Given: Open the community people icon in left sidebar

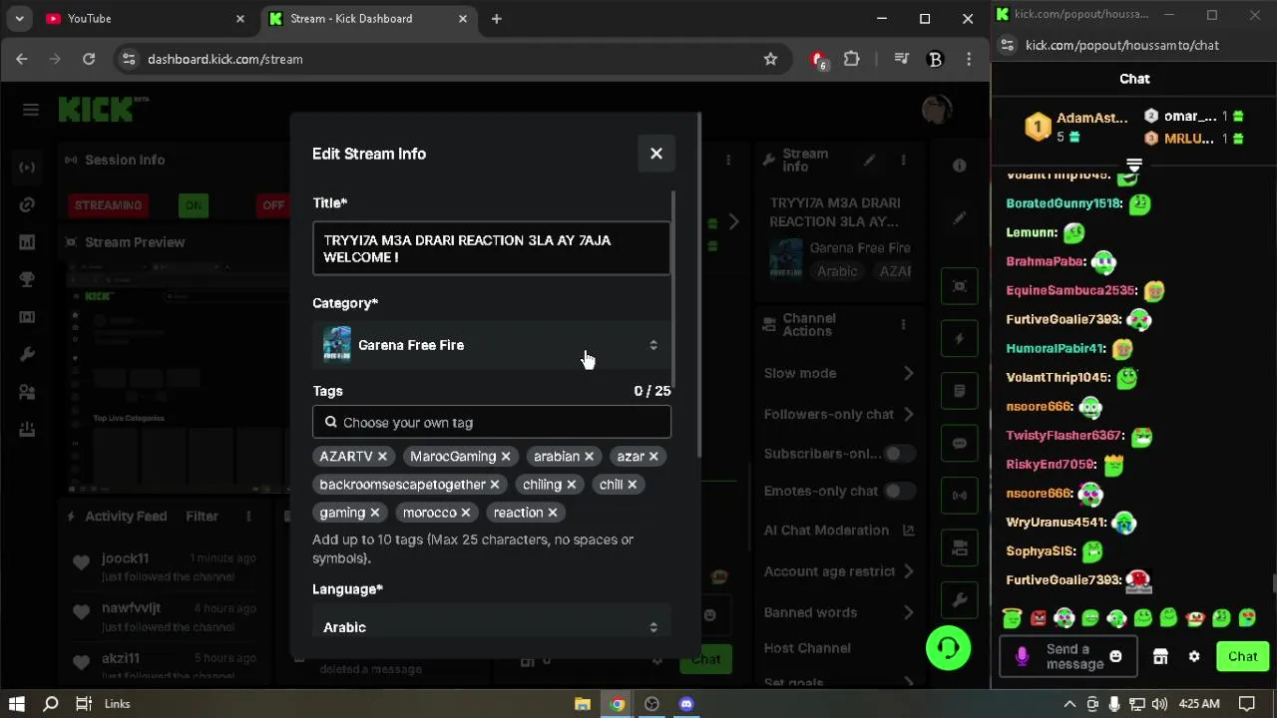Looking at the screenshot, I should (27, 392).
